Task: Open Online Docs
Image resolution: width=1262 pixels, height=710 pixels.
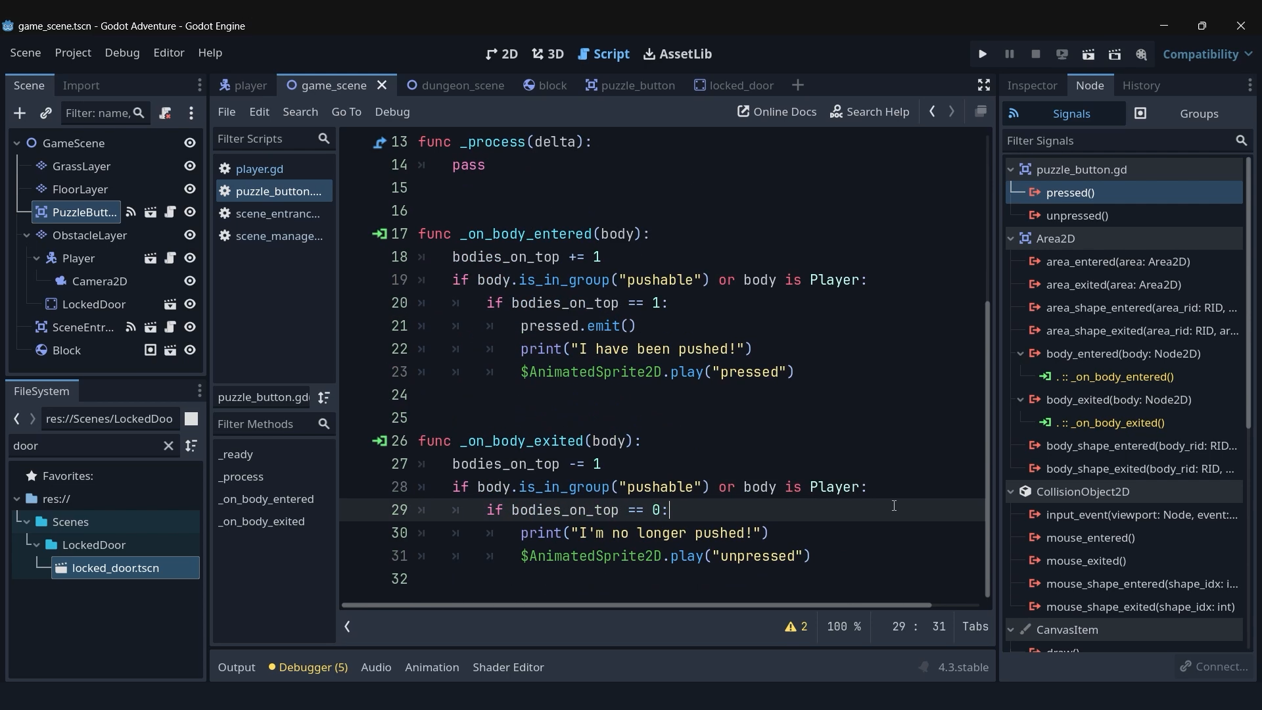Action: (777, 112)
